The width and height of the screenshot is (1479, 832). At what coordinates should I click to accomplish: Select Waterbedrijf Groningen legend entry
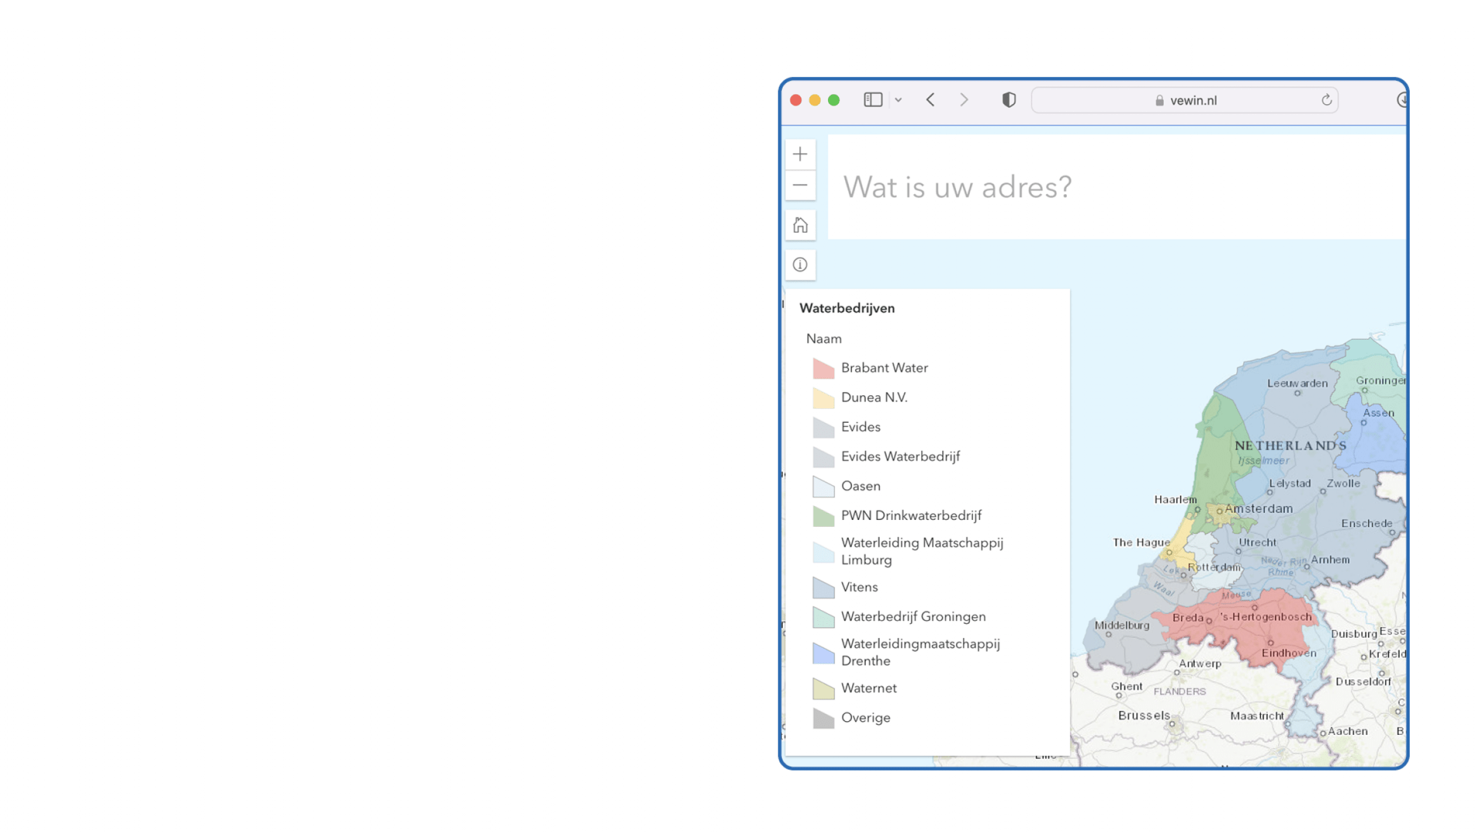tap(913, 616)
